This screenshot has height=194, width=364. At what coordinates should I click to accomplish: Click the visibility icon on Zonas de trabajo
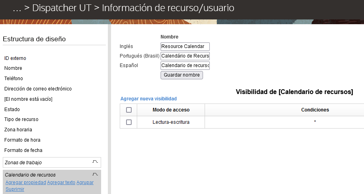[x=95, y=162]
